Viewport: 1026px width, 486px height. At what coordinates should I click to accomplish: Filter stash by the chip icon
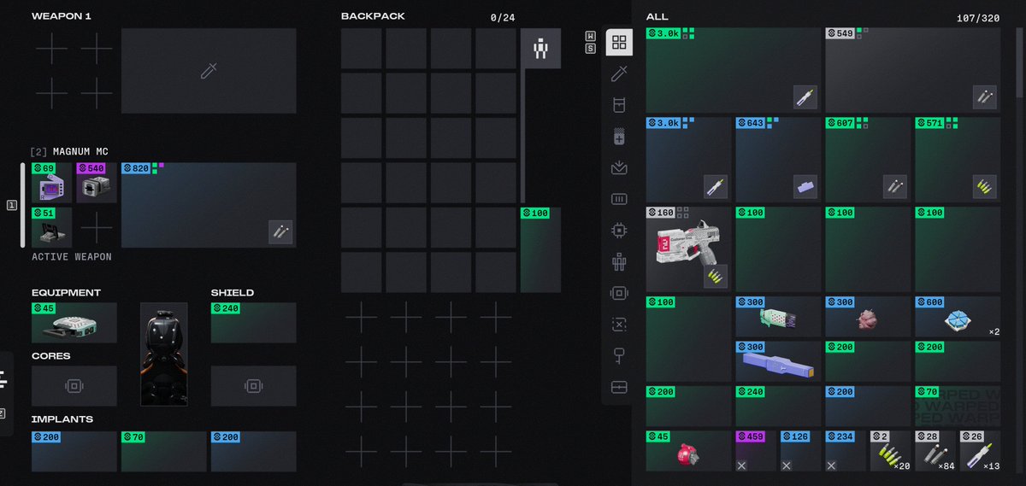619,231
